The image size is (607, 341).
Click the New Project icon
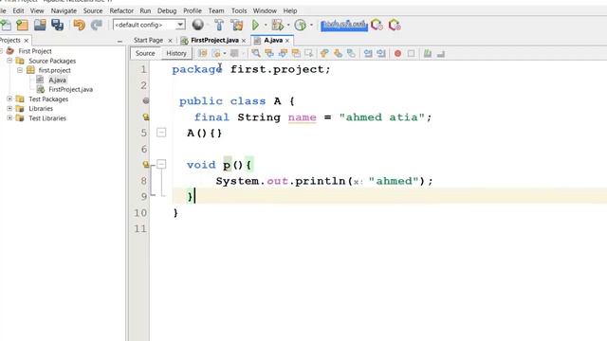pos(23,26)
